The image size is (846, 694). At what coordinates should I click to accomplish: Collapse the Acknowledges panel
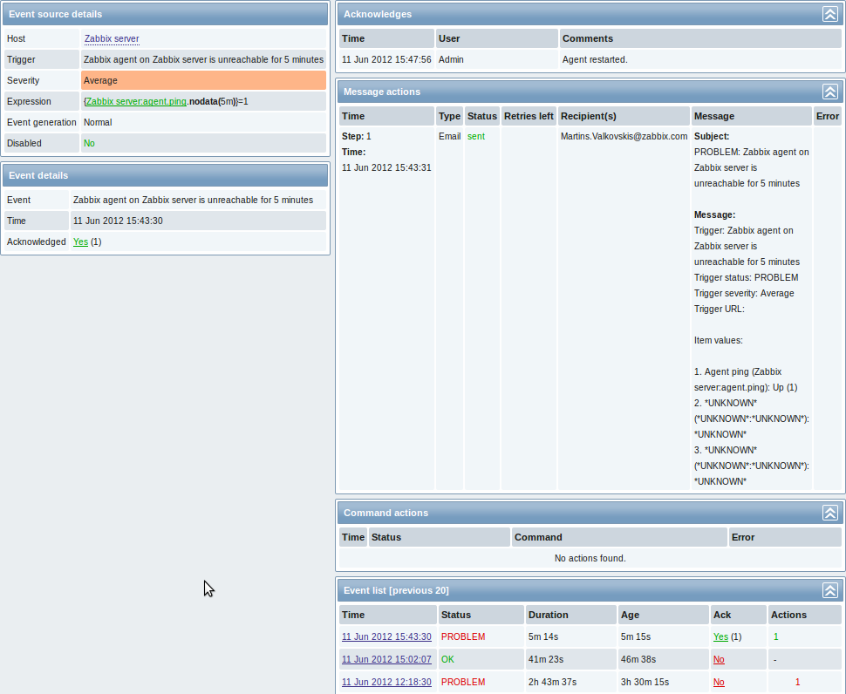click(x=829, y=14)
